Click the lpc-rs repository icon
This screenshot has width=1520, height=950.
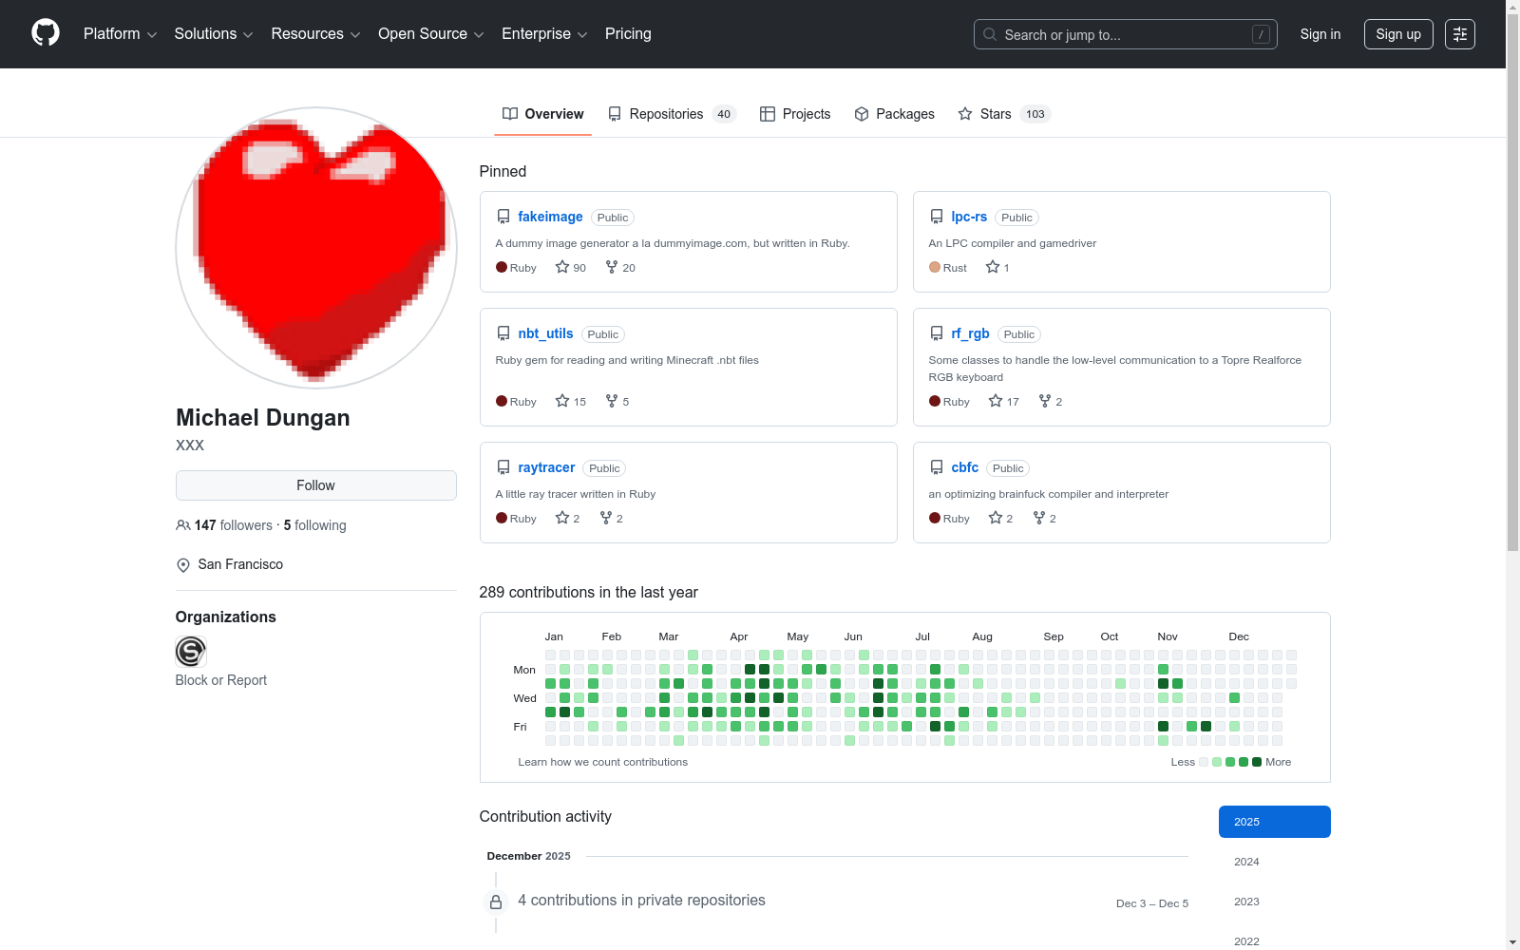point(937,217)
